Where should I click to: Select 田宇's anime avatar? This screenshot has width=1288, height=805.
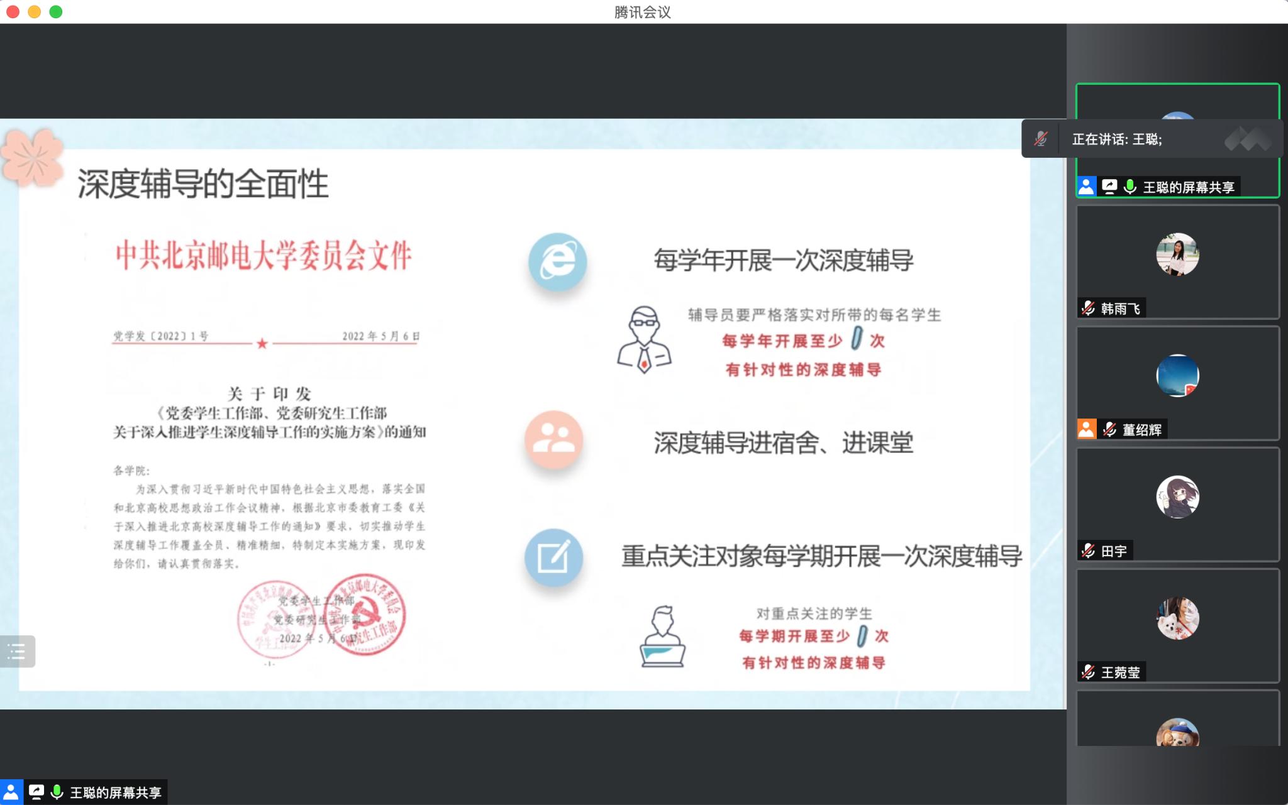click(1177, 497)
